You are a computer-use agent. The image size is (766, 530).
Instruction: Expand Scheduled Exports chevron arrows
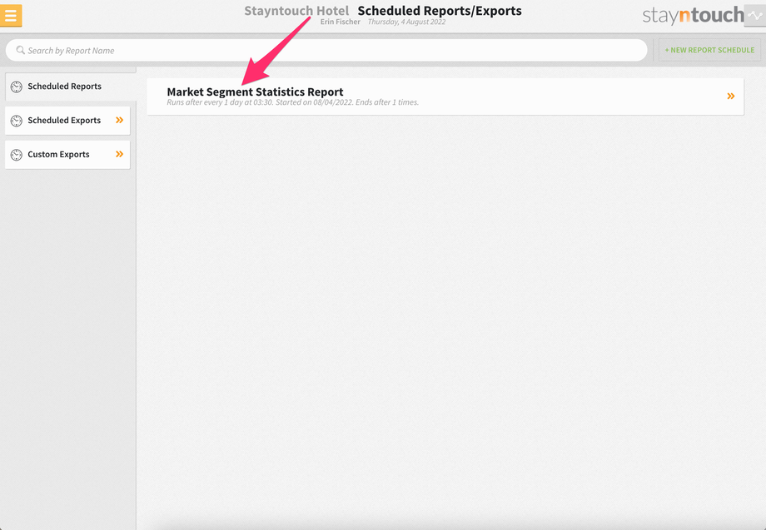pyautogui.click(x=119, y=120)
